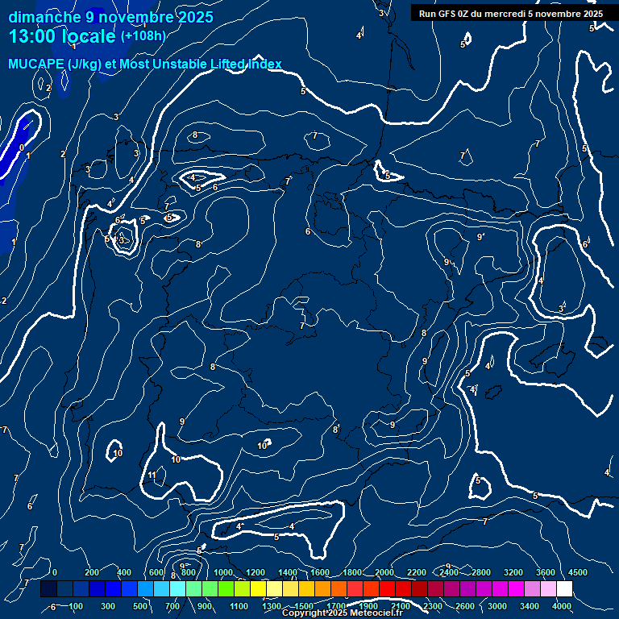This screenshot has height=619, width=619.
Task: Click the cyan legend swatch between 700 and 800
Action: point(177,588)
